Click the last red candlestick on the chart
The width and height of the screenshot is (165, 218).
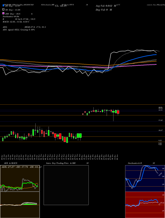point(118,112)
